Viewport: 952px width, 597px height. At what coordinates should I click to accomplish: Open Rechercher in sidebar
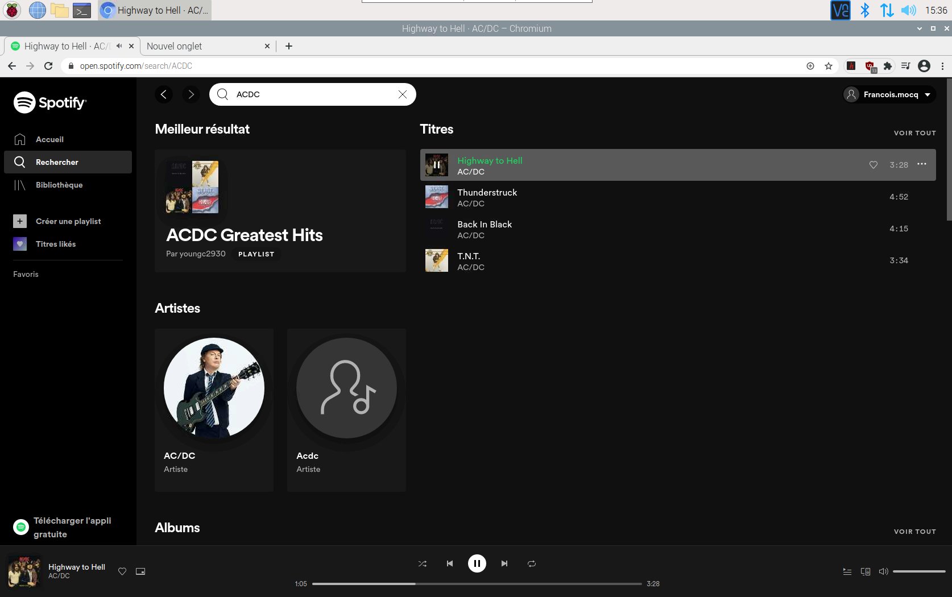[x=68, y=162]
